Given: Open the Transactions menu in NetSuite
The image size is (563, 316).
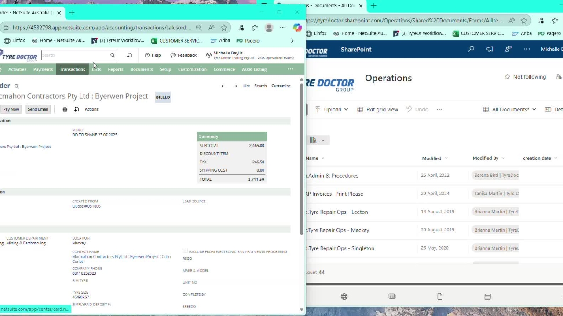Looking at the screenshot, I should point(73,69).
